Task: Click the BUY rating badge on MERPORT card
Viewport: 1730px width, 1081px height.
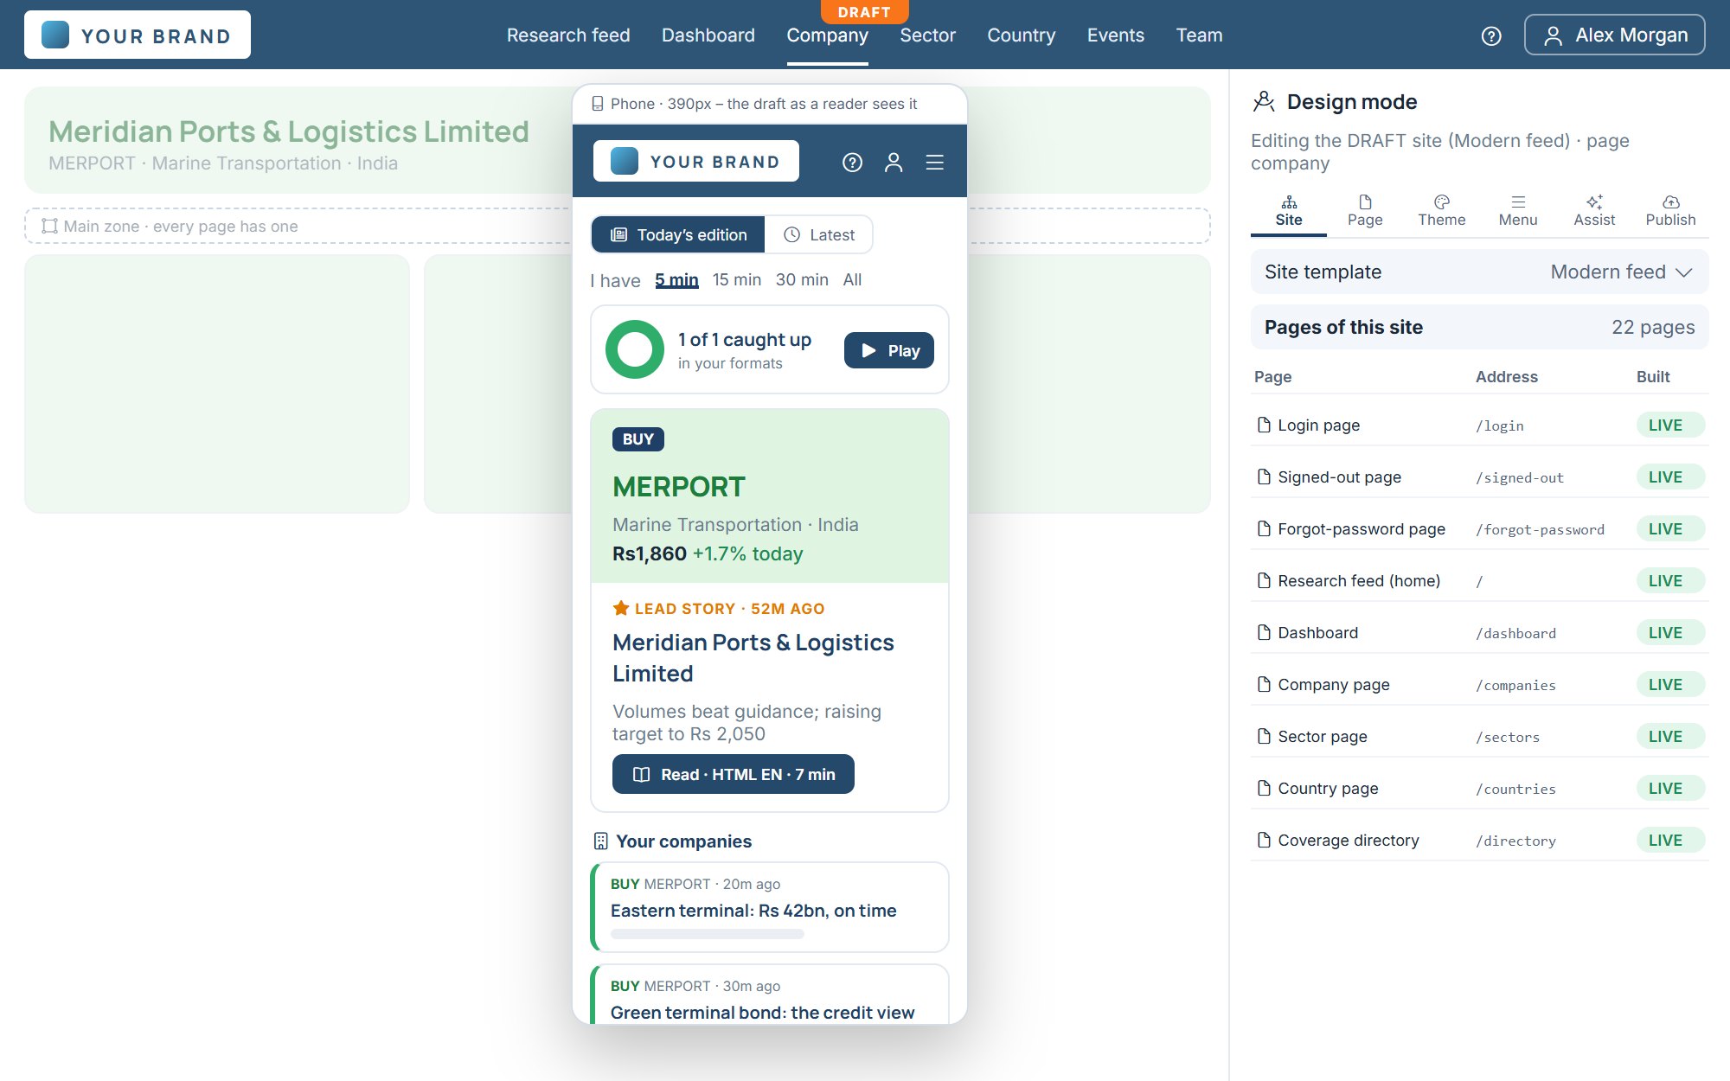Action: [x=638, y=439]
